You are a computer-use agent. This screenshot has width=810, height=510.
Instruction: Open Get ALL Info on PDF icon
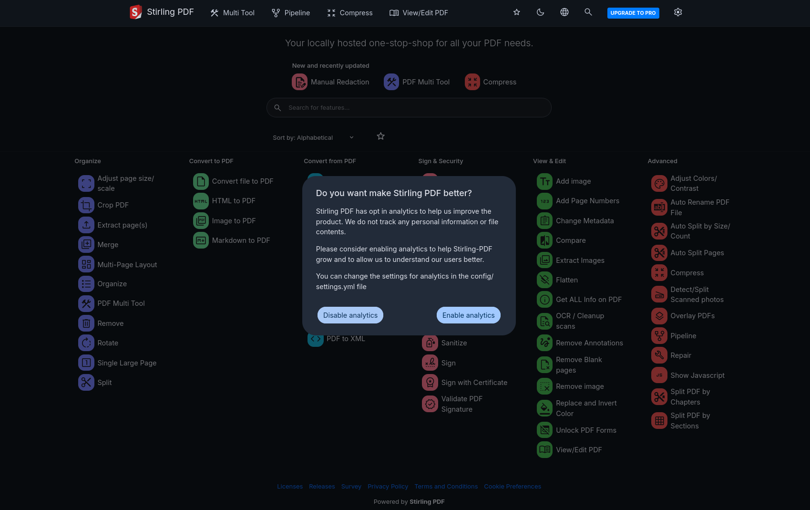[545, 300]
